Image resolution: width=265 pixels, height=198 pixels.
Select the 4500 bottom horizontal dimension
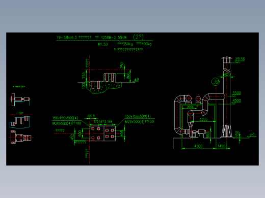click(198, 146)
